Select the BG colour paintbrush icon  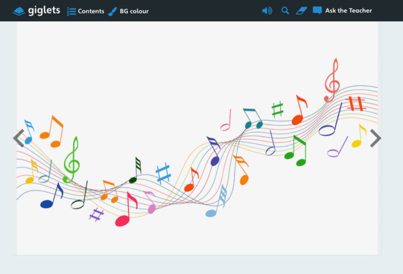(x=113, y=11)
